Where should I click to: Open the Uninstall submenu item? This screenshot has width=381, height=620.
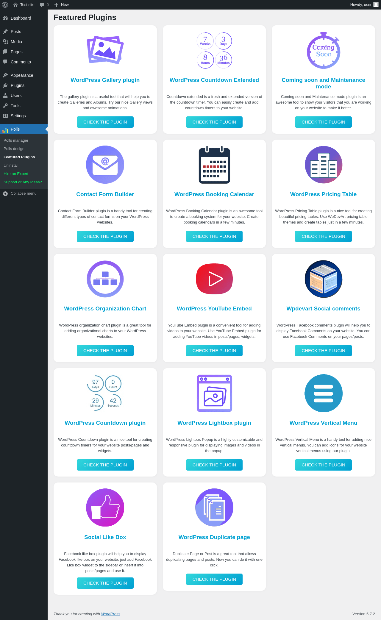[x=11, y=165]
